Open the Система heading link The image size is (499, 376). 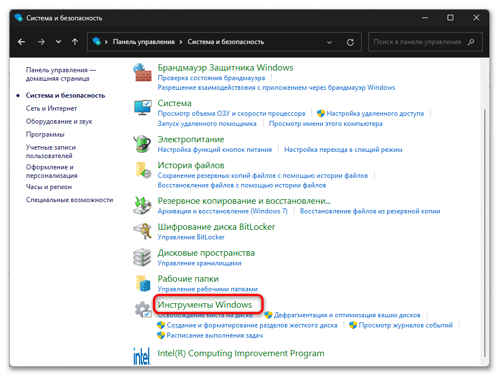pos(175,103)
